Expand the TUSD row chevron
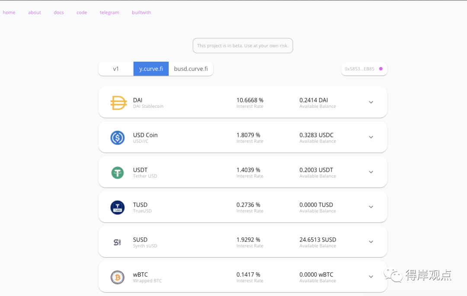 tap(371, 207)
